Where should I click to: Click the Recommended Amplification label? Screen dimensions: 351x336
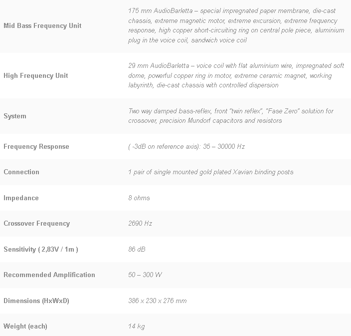click(x=49, y=275)
